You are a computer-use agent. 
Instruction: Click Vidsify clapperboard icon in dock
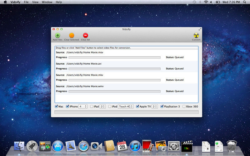[187, 146]
